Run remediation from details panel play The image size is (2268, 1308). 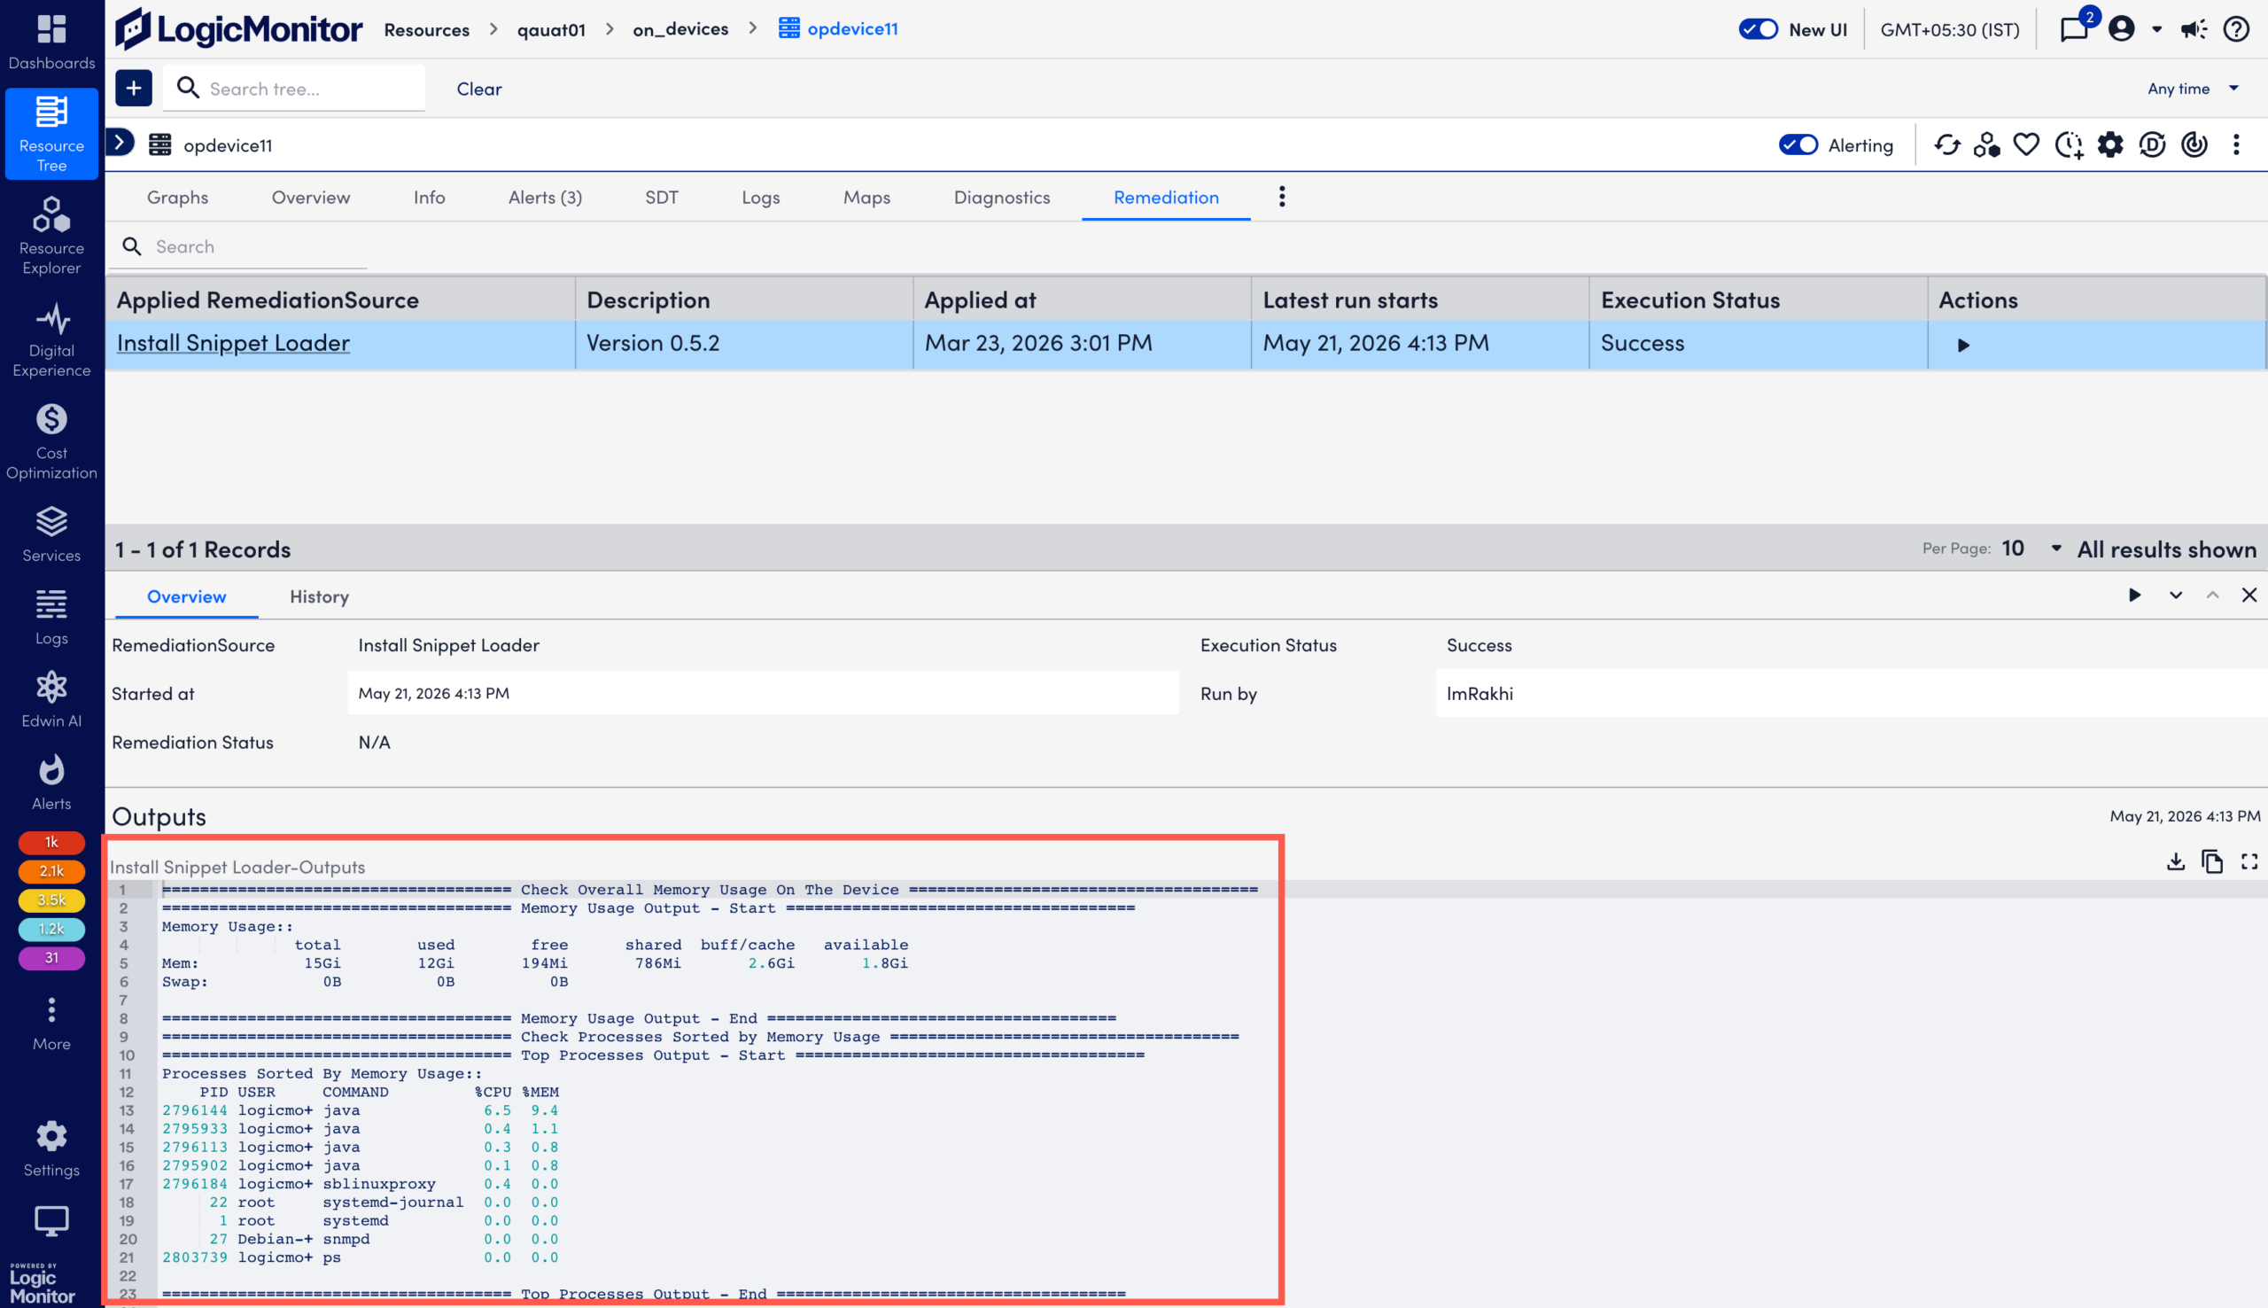tap(2135, 595)
